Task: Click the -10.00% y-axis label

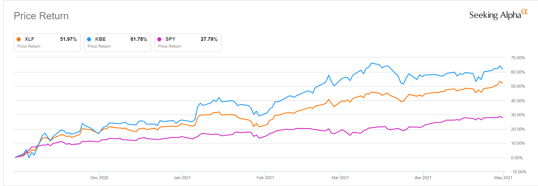Action: [x=517, y=172]
